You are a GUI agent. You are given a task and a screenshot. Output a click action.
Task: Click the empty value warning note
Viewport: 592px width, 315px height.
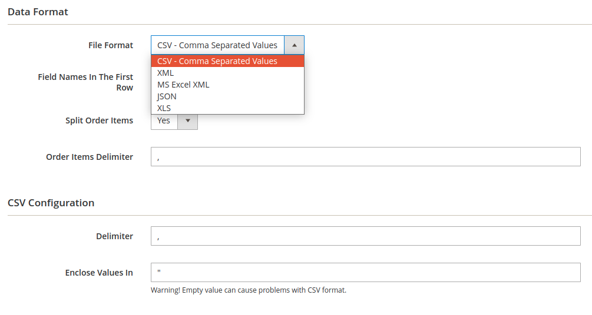(249, 290)
